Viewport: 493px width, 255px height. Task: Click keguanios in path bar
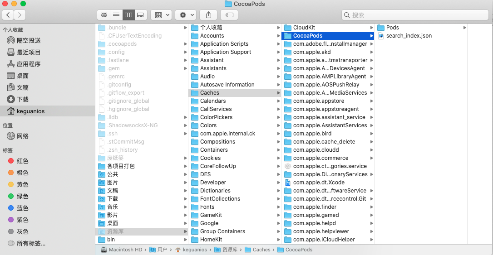[x=191, y=250]
